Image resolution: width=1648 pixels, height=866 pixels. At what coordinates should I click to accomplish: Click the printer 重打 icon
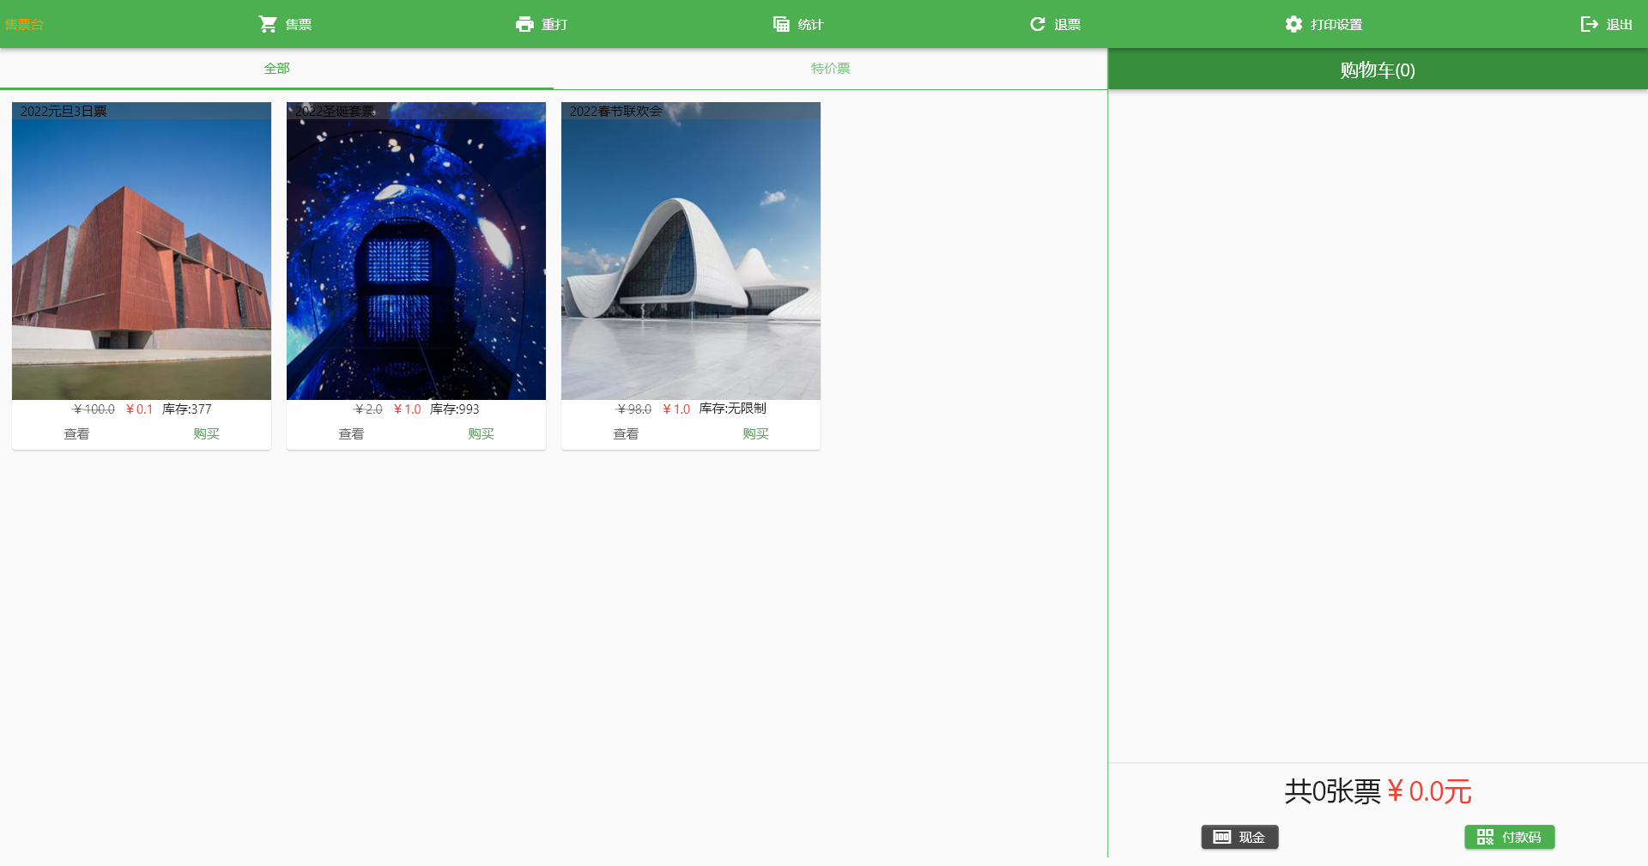(524, 24)
